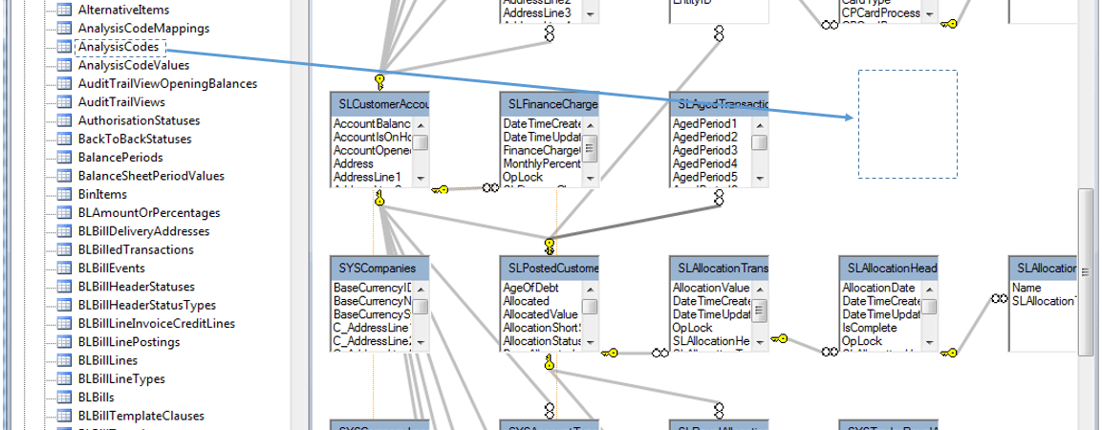The height and width of the screenshot is (430, 1102).
Task: Select BLBillLineTypes in the table list
Action: click(121, 378)
